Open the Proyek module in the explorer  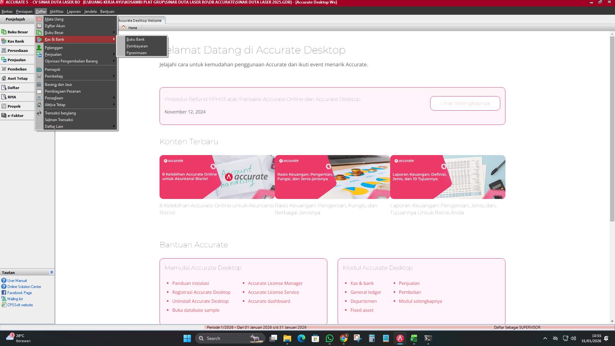[x=14, y=106]
